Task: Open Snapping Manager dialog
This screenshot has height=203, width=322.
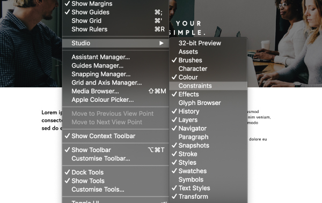Action: 115,74
